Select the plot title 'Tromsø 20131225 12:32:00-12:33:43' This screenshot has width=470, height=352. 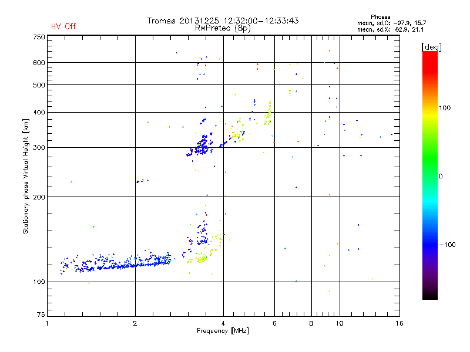pyautogui.click(x=223, y=21)
